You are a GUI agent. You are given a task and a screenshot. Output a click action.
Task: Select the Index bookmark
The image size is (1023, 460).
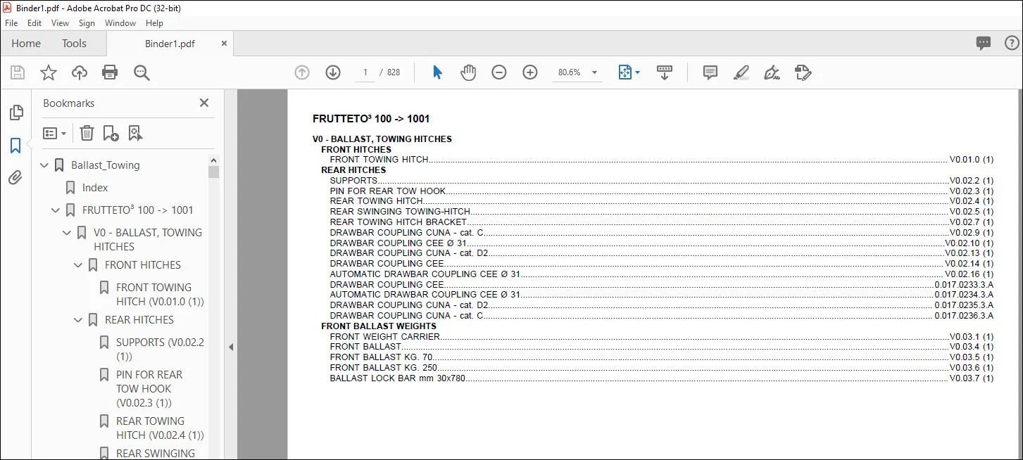click(x=95, y=188)
